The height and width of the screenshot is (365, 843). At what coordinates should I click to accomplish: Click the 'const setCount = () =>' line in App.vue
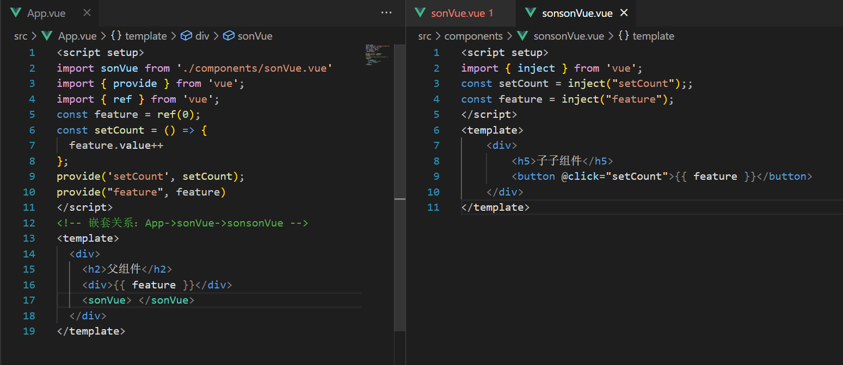click(x=132, y=130)
